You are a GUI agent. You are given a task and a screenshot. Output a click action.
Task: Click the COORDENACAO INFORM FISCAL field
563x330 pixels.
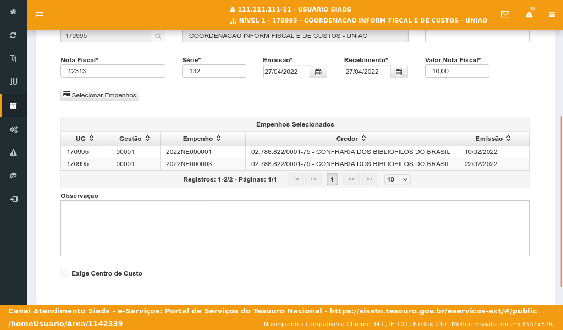[x=295, y=36]
